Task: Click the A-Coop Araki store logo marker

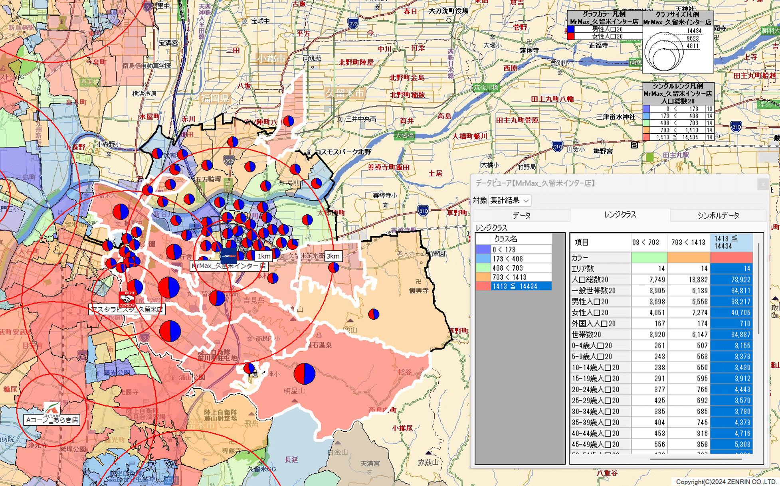Action: 52,409
